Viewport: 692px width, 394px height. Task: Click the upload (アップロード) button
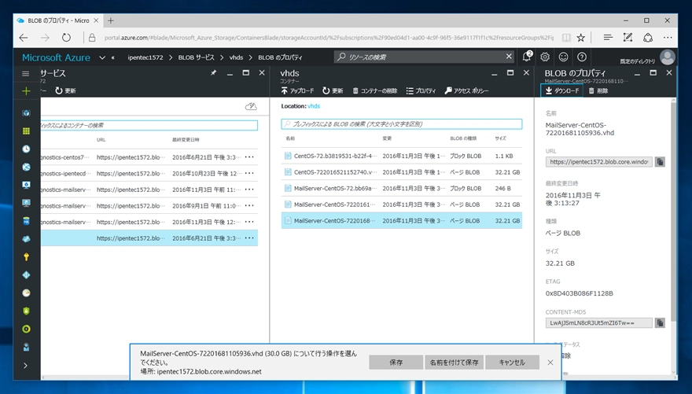(297, 90)
